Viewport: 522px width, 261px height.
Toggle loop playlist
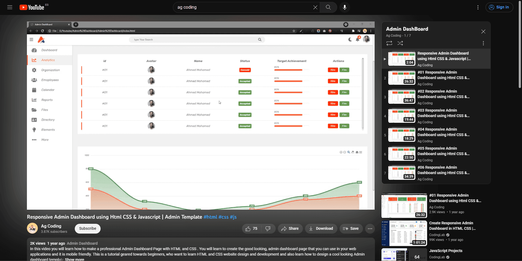[x=389, y=43]
